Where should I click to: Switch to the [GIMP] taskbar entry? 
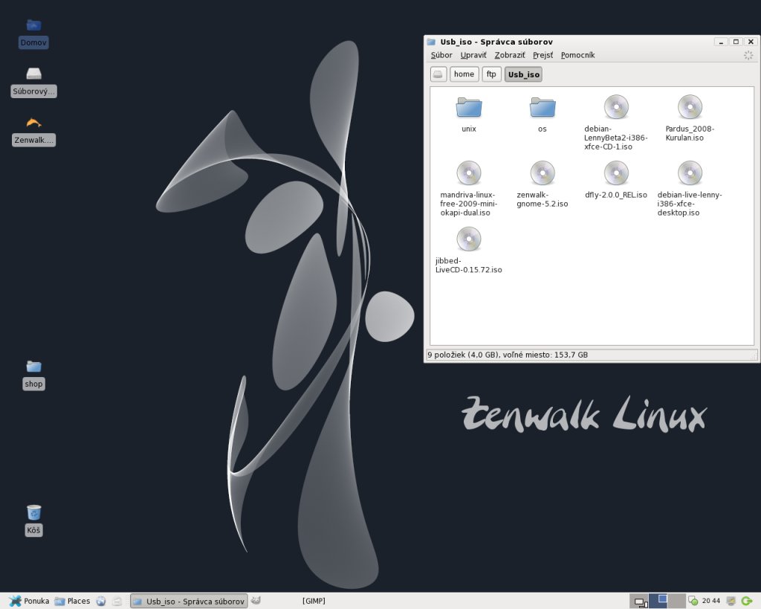tap(314, 602)
